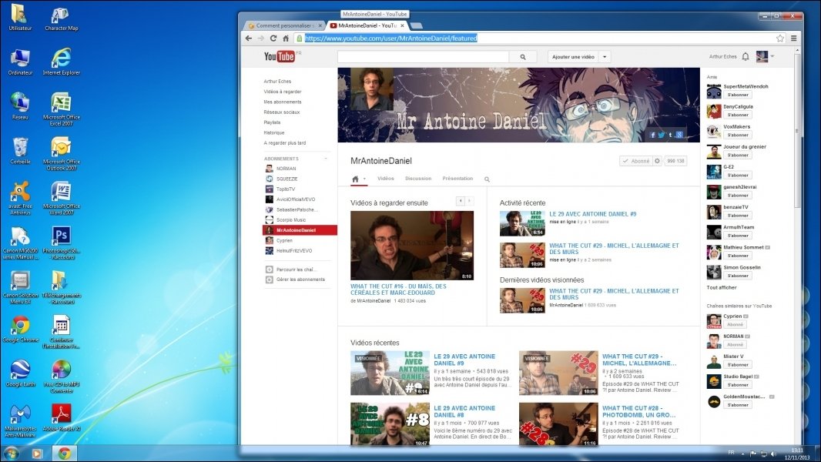821x462 pixels.
Task: Click the YouTube search magnifier button
Action: [522, 56]
